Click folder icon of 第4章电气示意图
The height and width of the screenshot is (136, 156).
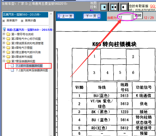(8, 47)
